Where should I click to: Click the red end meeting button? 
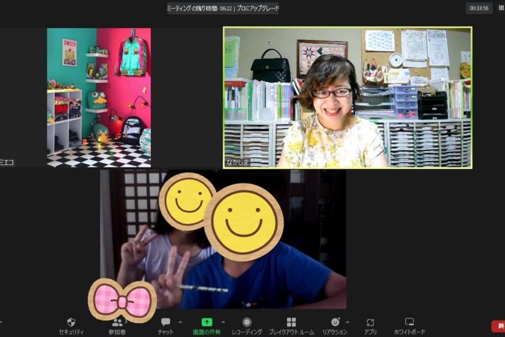pos(498,326)
